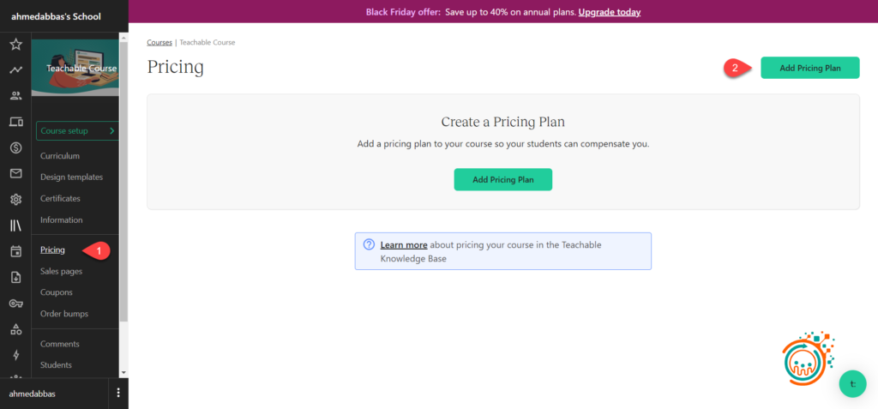Follow the Learn more link
This screenshot has height=409, width=878.
tap(404, 245)
